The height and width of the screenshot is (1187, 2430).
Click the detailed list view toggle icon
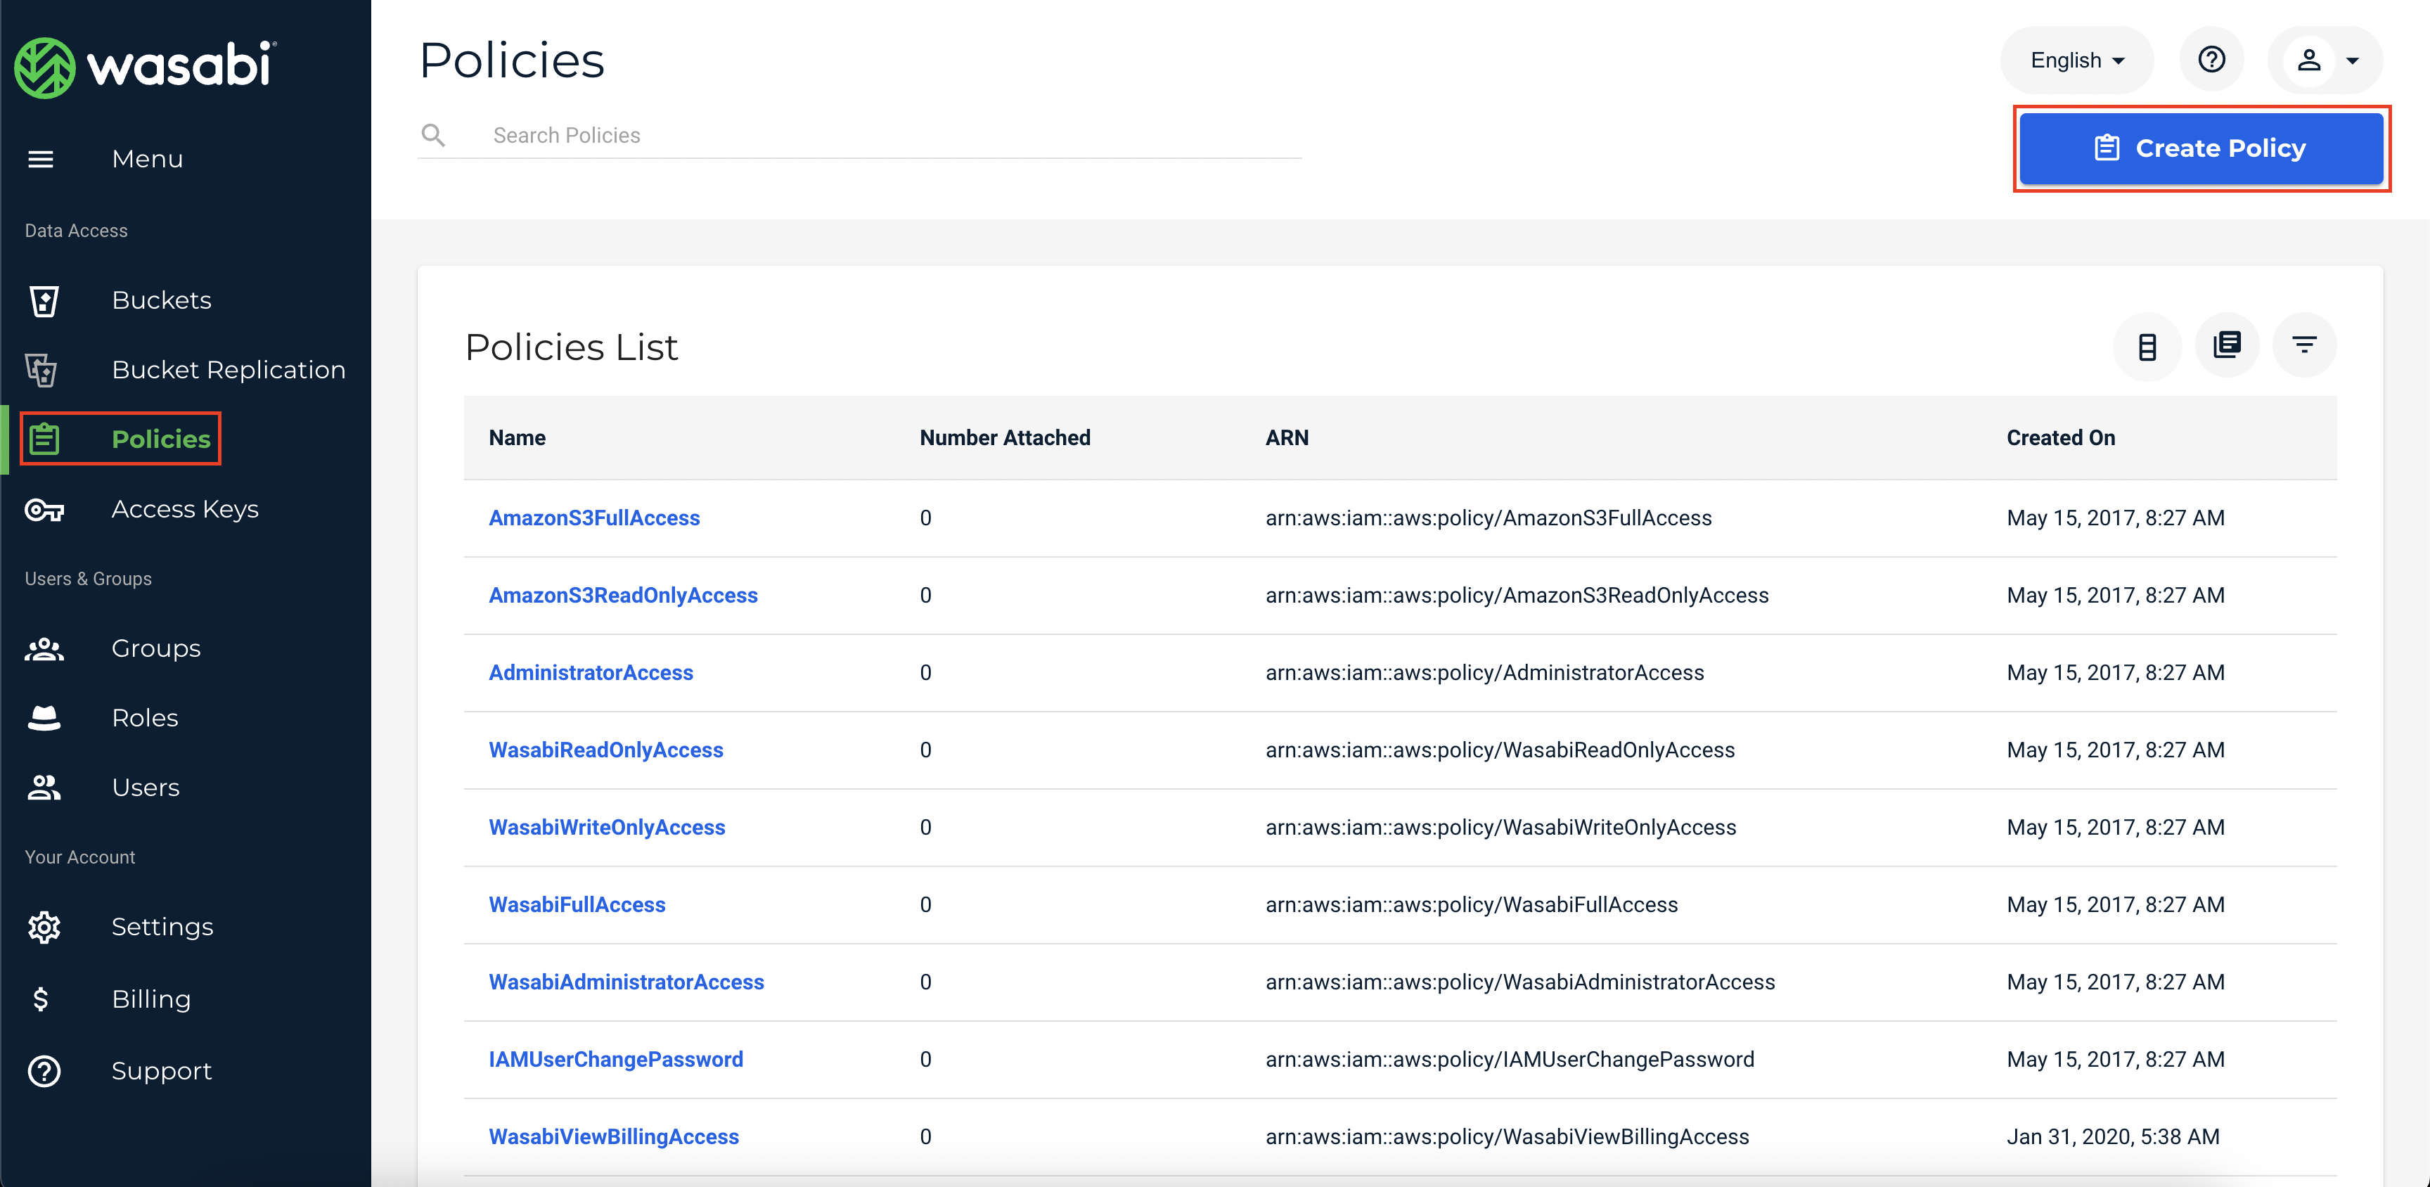pos(2227,342)
